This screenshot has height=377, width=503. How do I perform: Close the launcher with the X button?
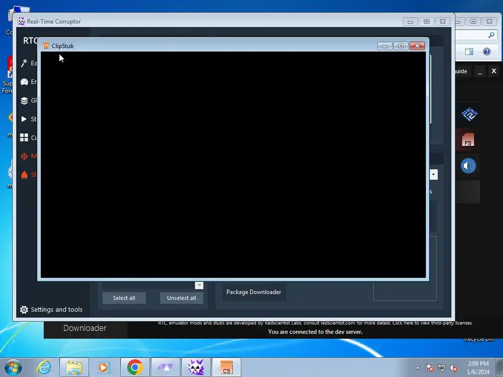click(494, 71)
